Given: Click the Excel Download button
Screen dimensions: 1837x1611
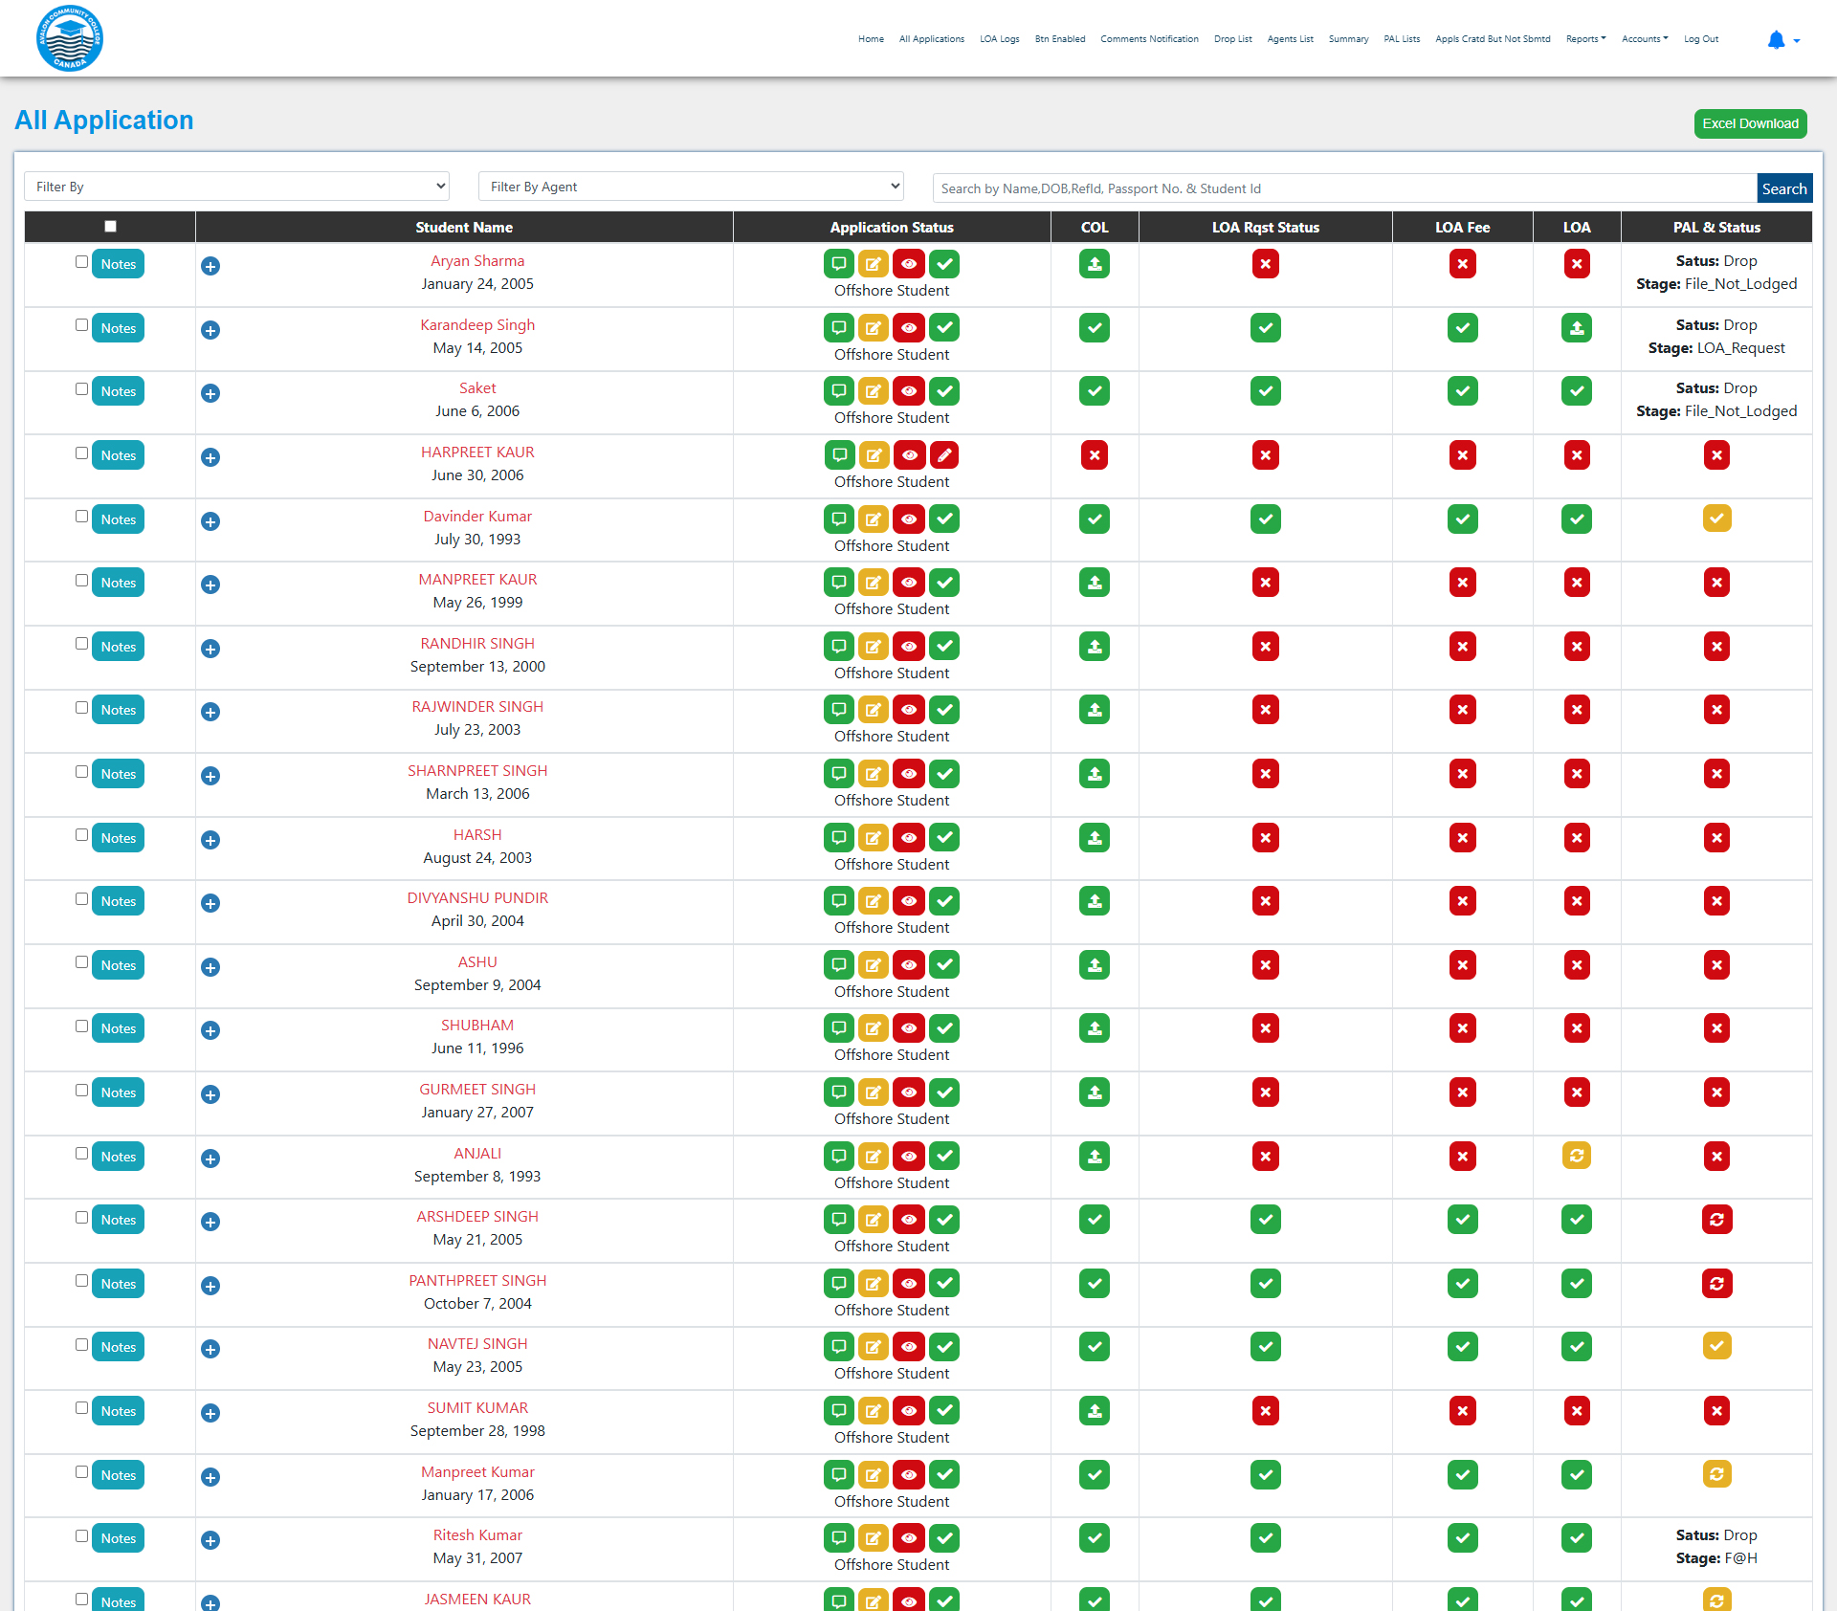Looking at the screenshot, I should click(1750, 123).
